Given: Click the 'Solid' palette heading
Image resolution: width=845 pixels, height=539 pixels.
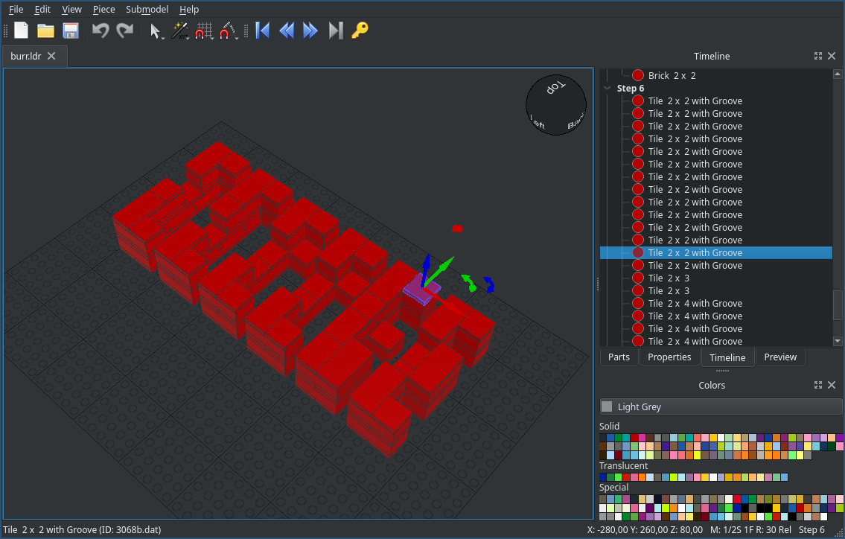Looking at the screenshot, I should pos(610,427).
